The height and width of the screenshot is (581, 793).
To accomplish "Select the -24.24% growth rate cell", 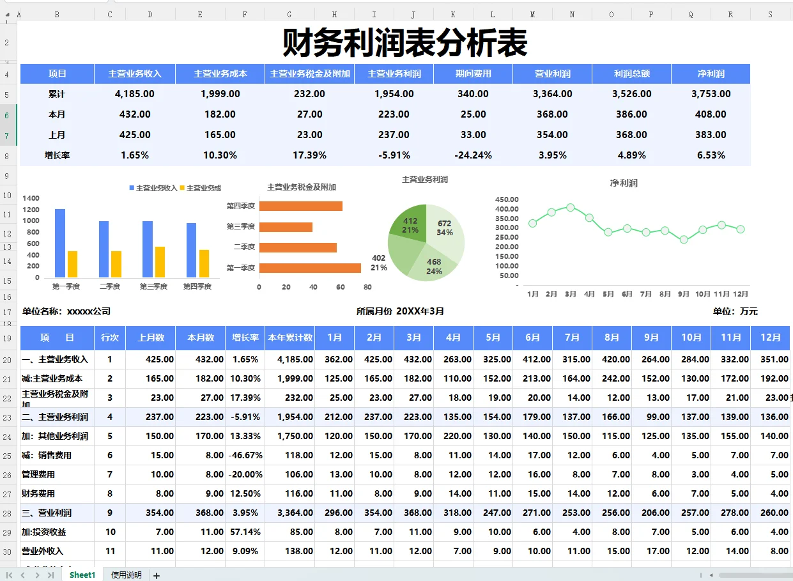I will tap(473, 155).
